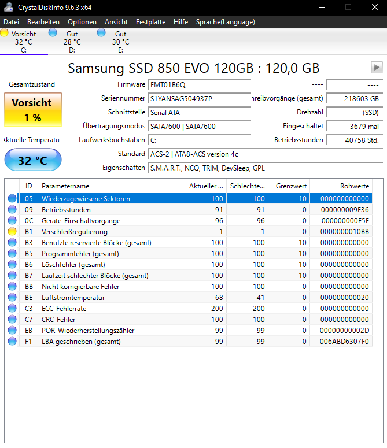This screenshot has width=387, height=448.
Task: Select the ECC-Fehlerrate parameter name
Action: pyautogui.click(x=64, y=309)
